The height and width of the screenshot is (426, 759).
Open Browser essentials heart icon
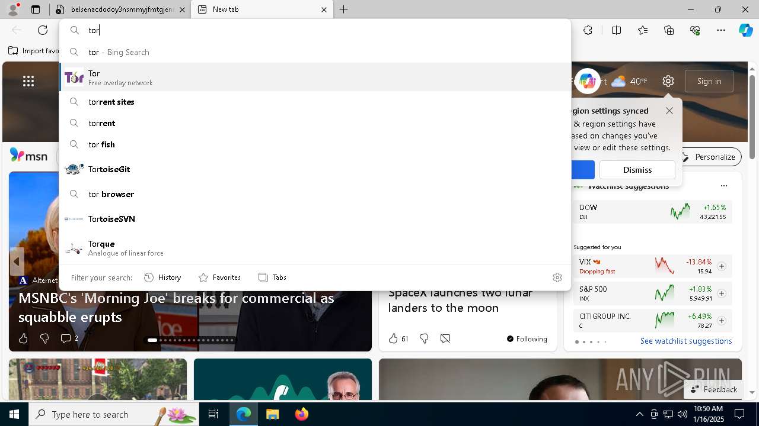[695, 30]
